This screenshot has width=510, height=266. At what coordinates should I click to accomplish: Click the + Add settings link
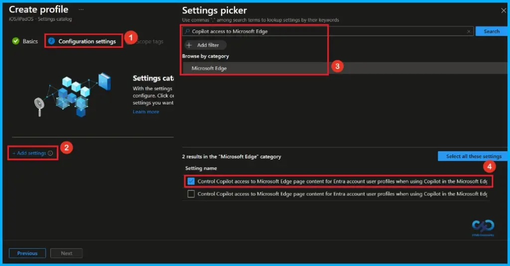pyautogui.click(x=29, y=153)
